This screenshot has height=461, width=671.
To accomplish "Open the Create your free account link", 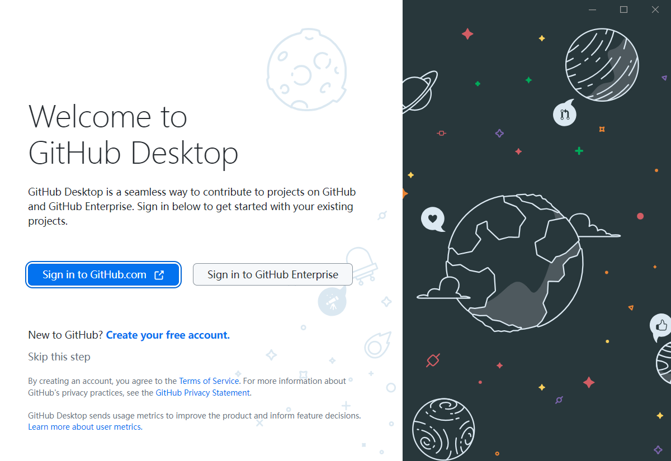I will tap(168, 335).
